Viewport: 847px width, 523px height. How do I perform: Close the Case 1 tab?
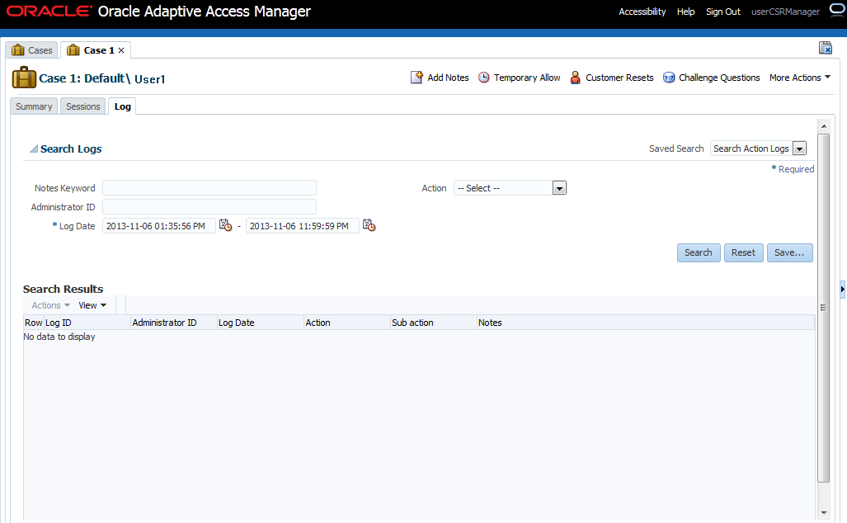[121, 50]
